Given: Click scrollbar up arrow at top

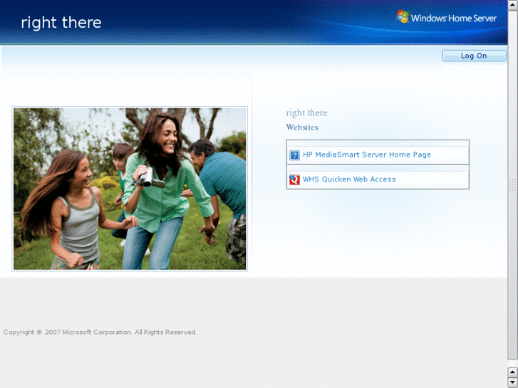Looking at the screenshot, I should click(513, 5).
